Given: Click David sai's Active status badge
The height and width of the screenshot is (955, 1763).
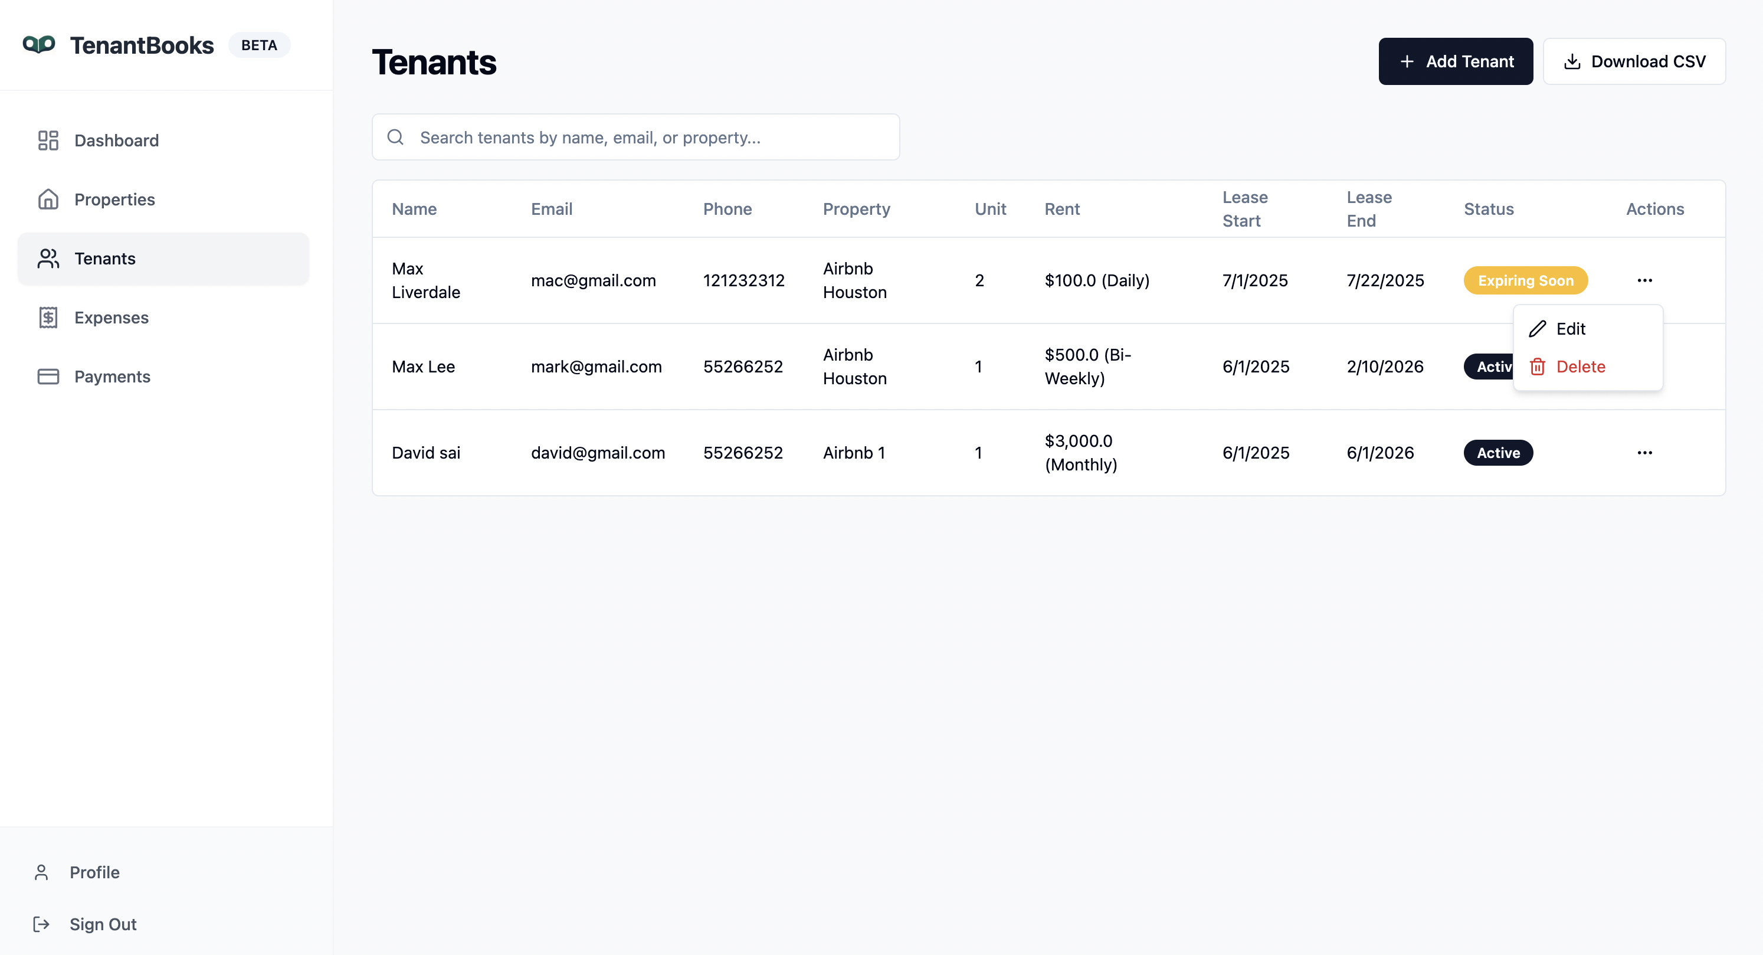Looking at the screenshot, I should coord(1498,453).
